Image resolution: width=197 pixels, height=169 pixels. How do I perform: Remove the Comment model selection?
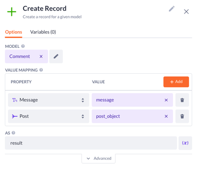(41, 57)
